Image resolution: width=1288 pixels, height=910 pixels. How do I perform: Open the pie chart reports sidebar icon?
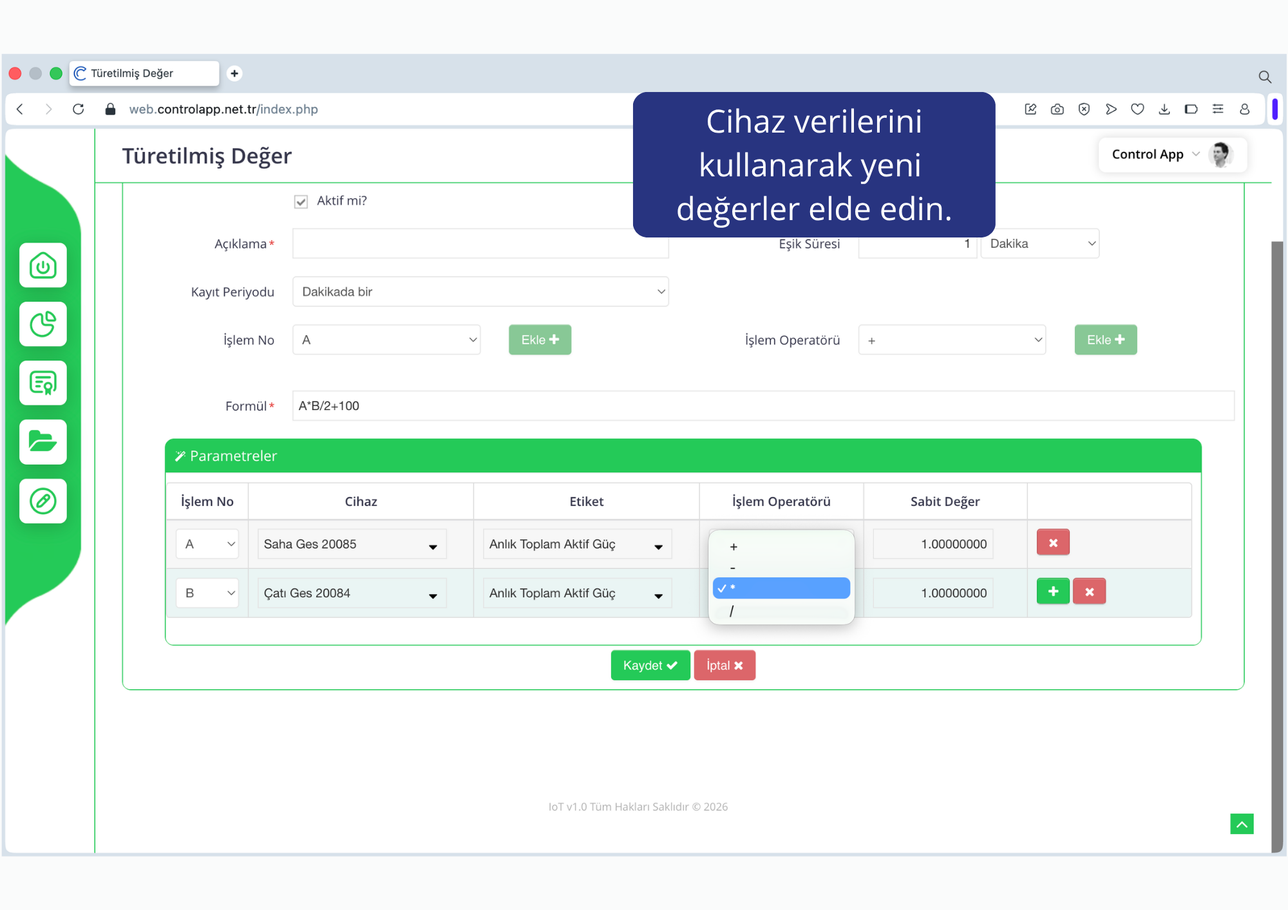43,324
